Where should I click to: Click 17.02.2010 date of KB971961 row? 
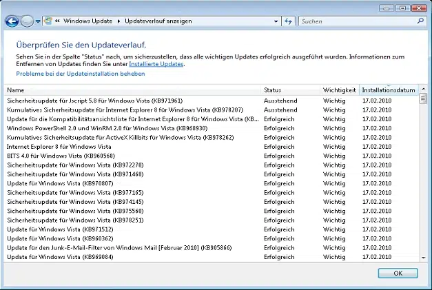377,101
